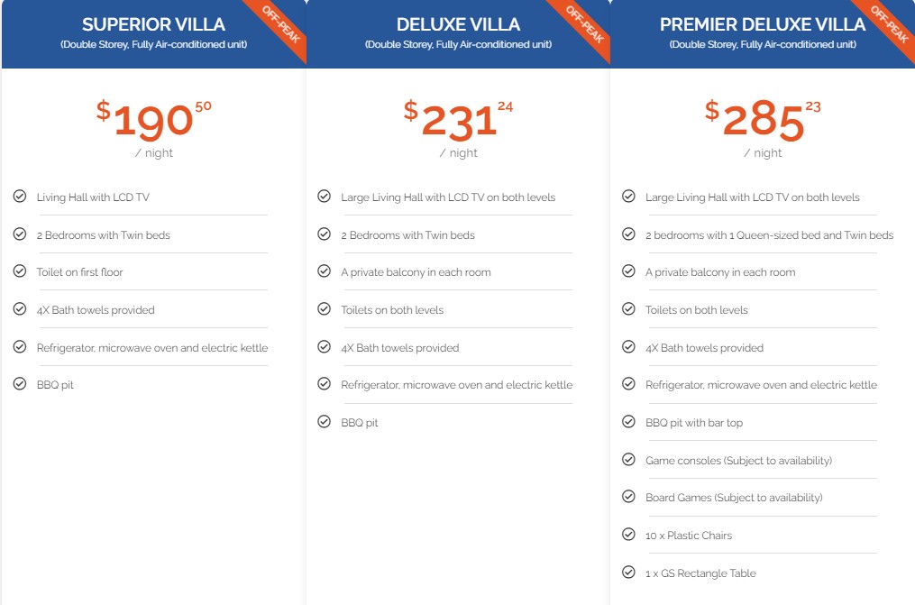Open the Premier Deluxe Villa heading
Viewport: 915px width, 605px height.
pos(763,24)
